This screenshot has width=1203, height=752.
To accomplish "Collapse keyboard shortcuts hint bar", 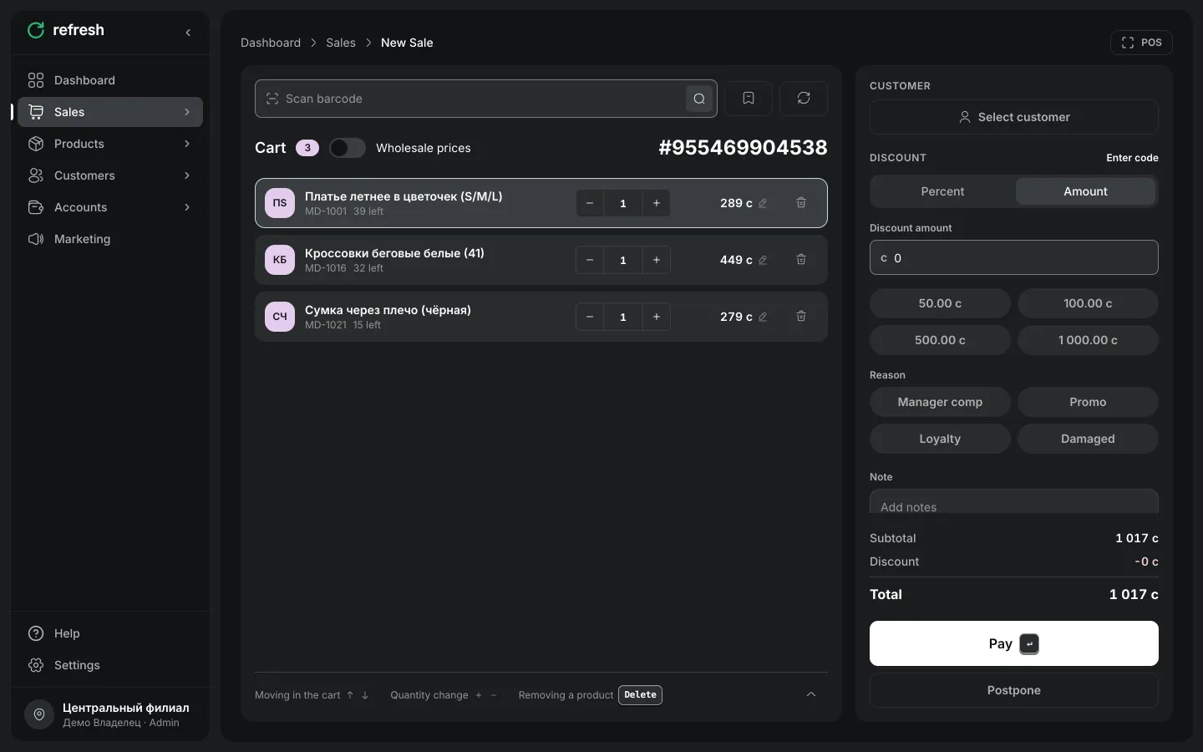I will pyautogui.click(x=810, y=694).
